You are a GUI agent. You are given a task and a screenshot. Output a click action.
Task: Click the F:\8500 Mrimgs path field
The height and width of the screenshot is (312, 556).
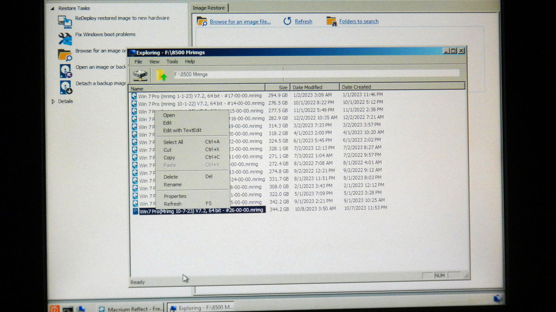point(316,74)
